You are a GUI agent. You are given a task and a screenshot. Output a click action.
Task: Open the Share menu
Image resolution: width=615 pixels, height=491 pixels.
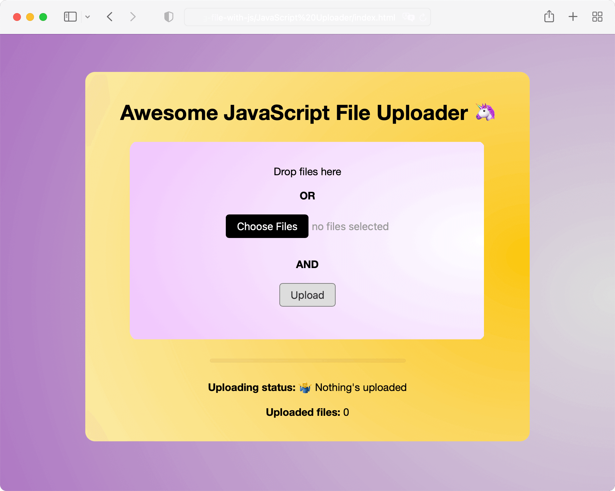click(549, 17)
